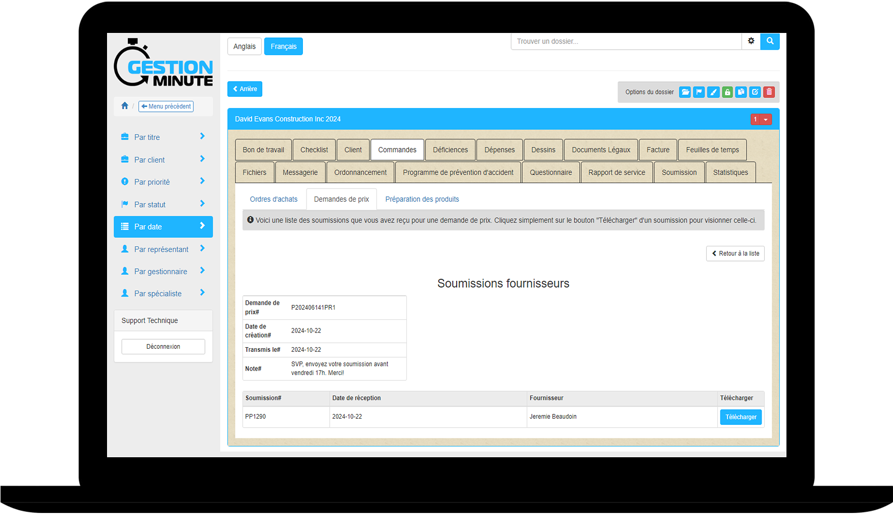This screenshot has height=514, width=893.
Task: Click the duplicate dossier copy icon
Action: point(741,92)
